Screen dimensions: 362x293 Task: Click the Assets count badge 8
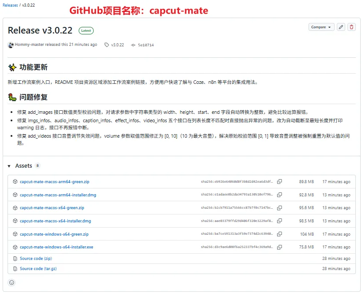pyautogui.click(x=38, y=165)
